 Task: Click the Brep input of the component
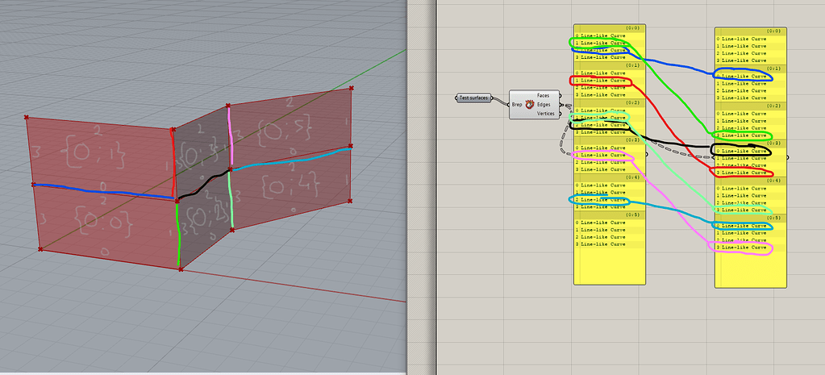[x=517, y=105]
